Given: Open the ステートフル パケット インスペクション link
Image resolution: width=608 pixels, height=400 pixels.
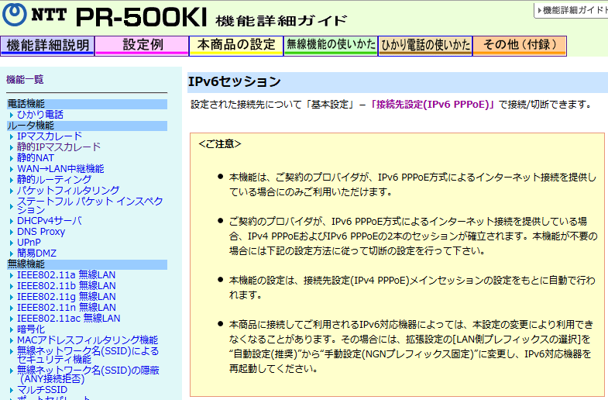Looking at the screenshot, I should (x=90, y=205).
